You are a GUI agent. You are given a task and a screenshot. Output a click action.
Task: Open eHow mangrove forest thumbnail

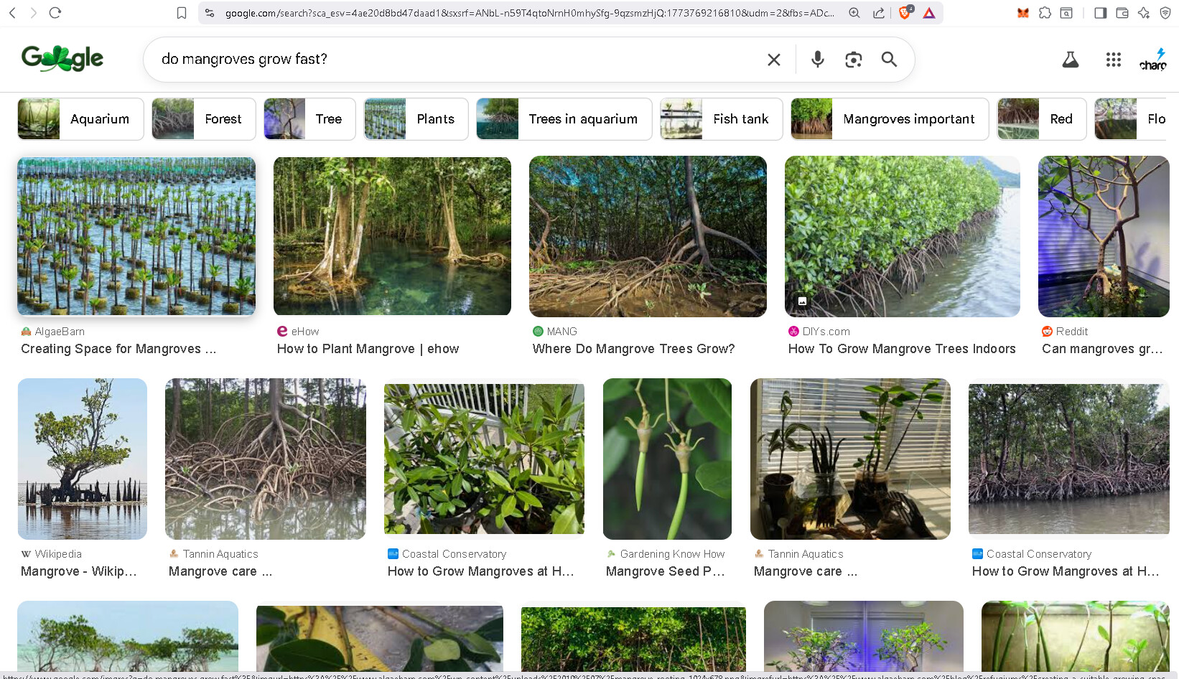392,236
